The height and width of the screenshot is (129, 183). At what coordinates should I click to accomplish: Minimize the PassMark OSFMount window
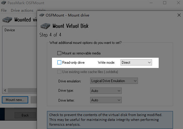click(151, 3)
